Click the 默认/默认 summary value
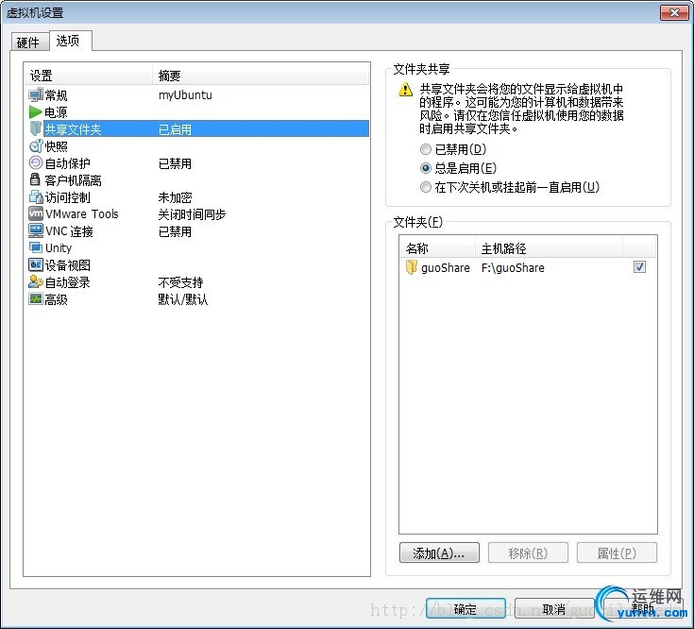 coord(183,299)
